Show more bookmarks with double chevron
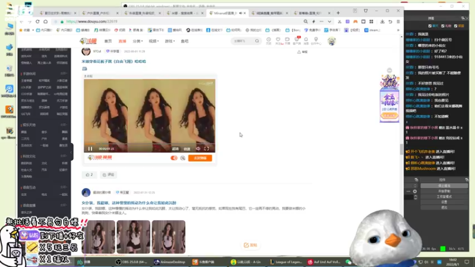This screenshot has width=475, height=267. tap(398, 30)
